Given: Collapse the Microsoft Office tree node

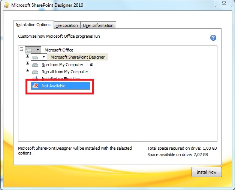Looking at the screenshot, I should tap(22, 49).
